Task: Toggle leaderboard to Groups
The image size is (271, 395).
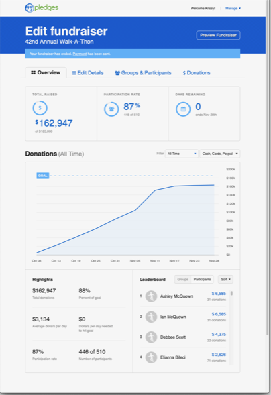Action: pyautogui.click(x=182, y=279)
